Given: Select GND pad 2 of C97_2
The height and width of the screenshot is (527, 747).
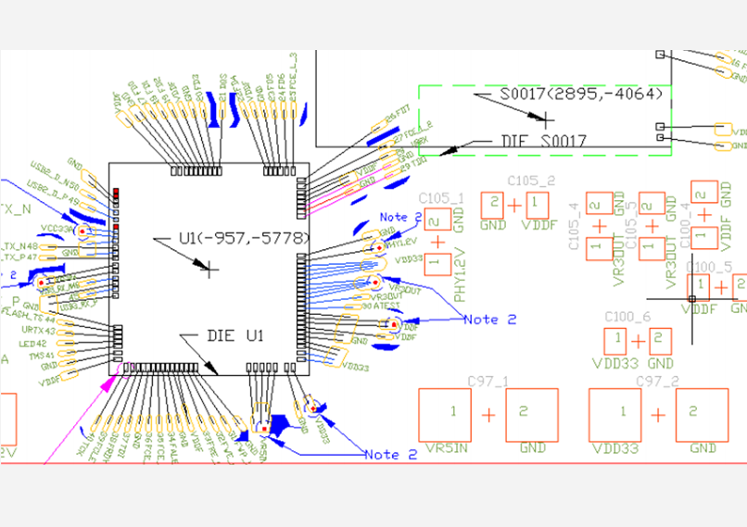Looking at the screenshot, I should (702, 414).
